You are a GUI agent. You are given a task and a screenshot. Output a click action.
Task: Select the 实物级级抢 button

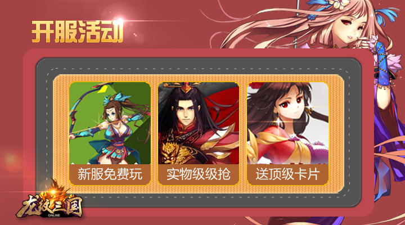[199, 174]
